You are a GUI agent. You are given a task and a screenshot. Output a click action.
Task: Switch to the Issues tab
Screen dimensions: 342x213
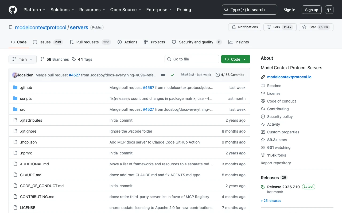(48, 42)
